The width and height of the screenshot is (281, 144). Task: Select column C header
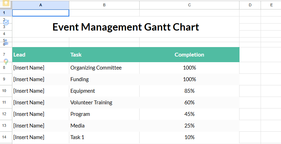pos(189,5)
